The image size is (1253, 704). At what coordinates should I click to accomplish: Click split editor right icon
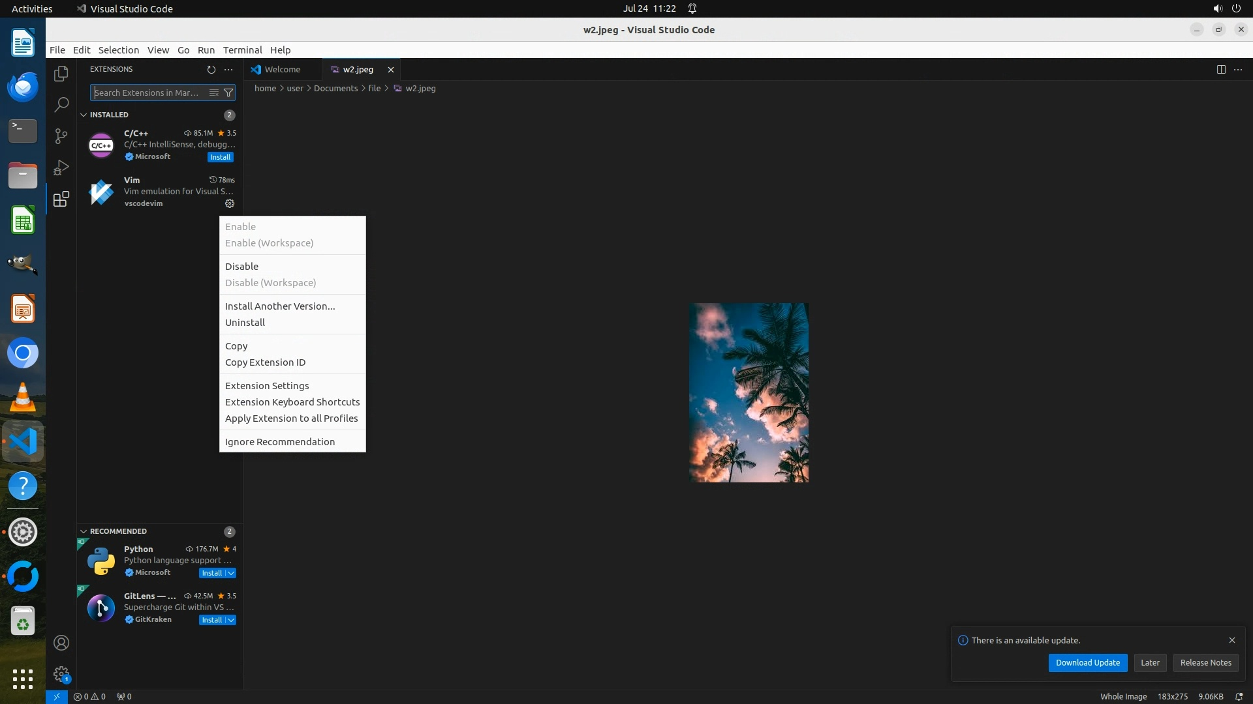pyautogui.click(x=1221, y=69)
